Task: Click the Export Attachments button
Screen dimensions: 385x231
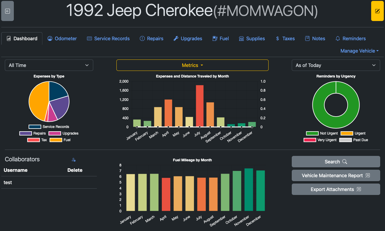Action: [x=336, y=189]
